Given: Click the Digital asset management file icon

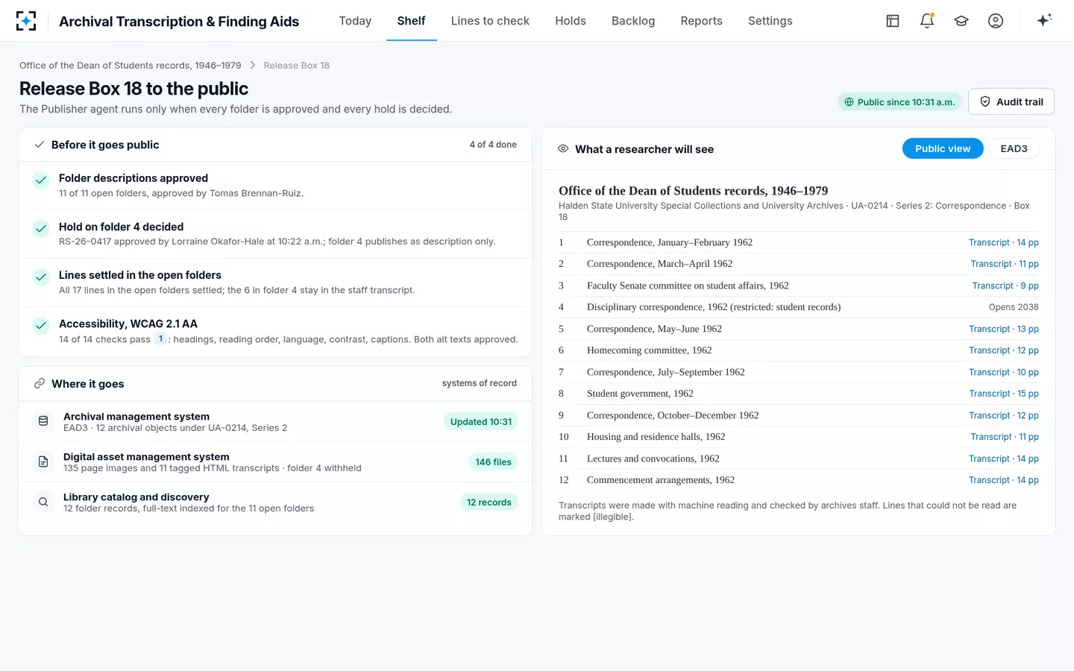Looking at the screenshot, I should 43,461.
